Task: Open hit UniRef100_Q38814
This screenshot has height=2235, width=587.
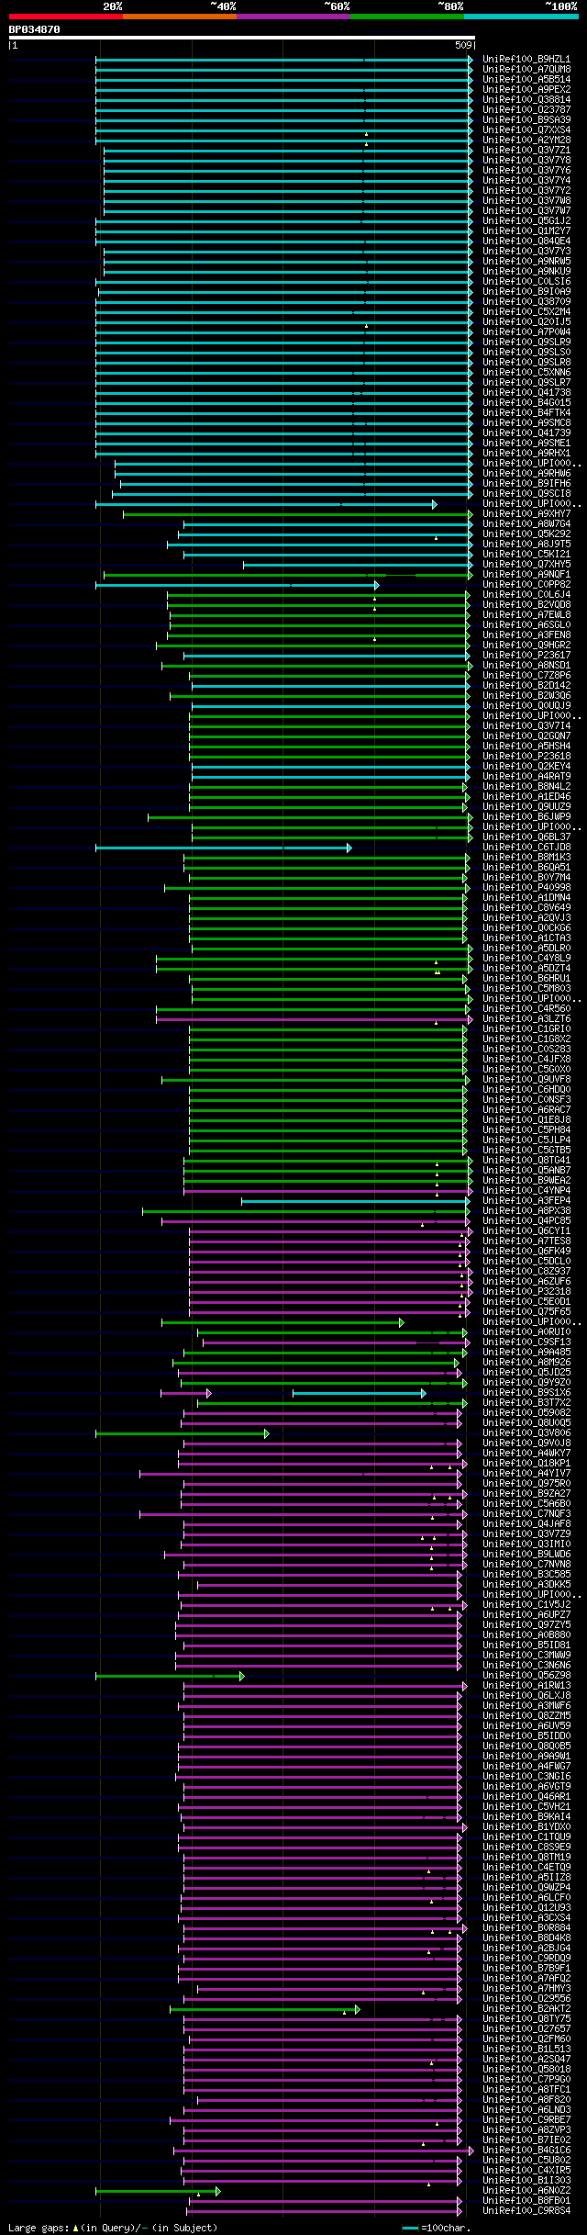Action: (x=526, y=100)
